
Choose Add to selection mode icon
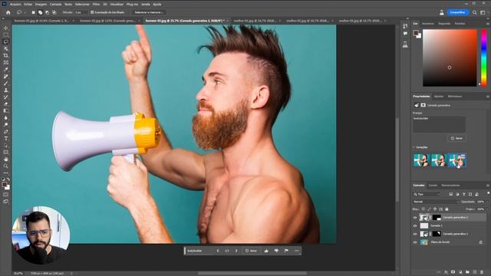pos(40,12)
